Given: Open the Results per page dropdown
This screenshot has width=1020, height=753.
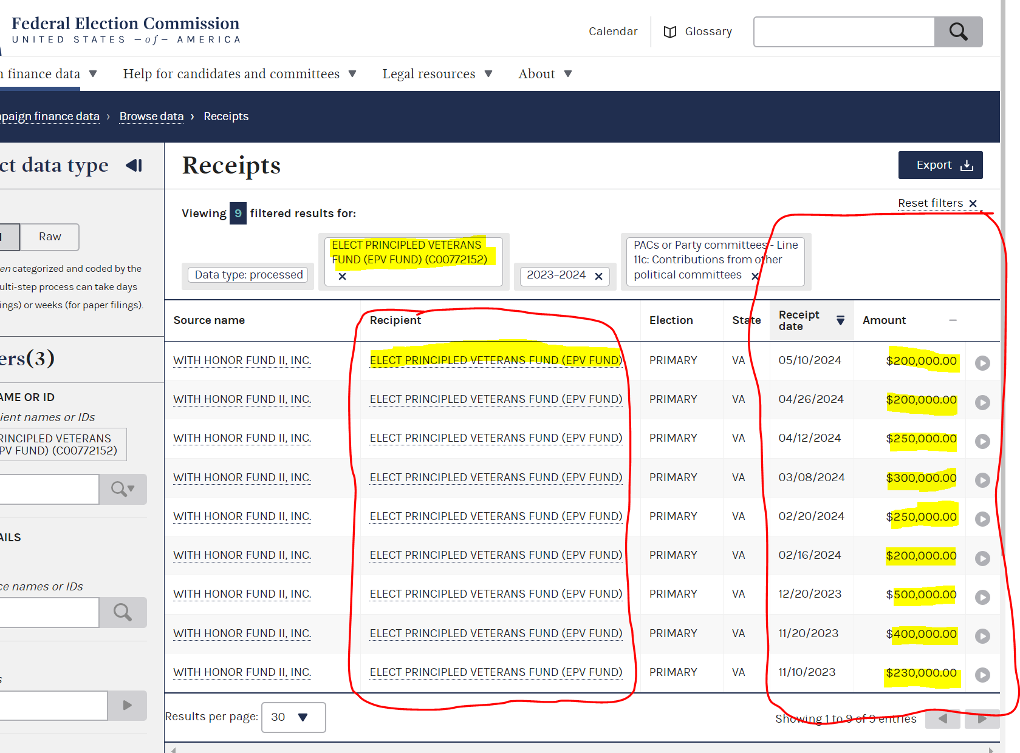Looking at the screenshot, I should tap(293, 717).
